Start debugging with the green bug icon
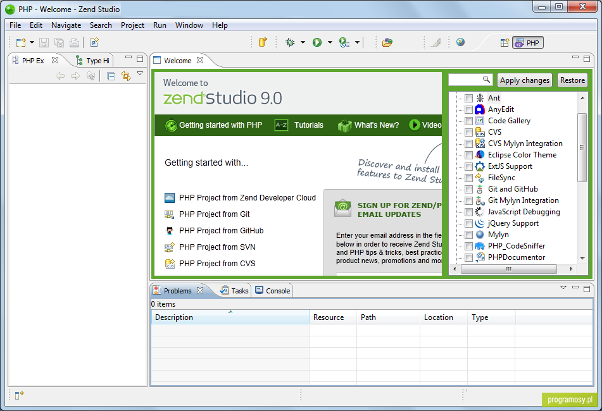The image size is (602, 411). point(291,42)
